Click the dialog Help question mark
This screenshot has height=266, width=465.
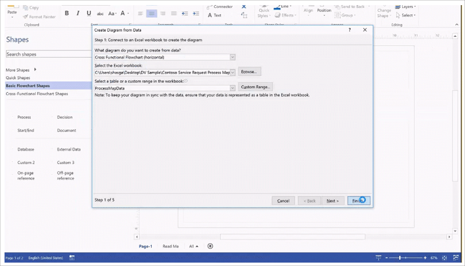click(349, 30)
